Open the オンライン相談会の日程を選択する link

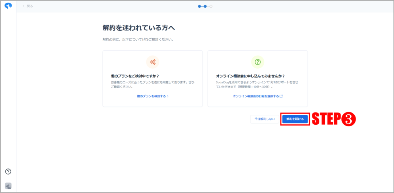(x=257, y=96)
